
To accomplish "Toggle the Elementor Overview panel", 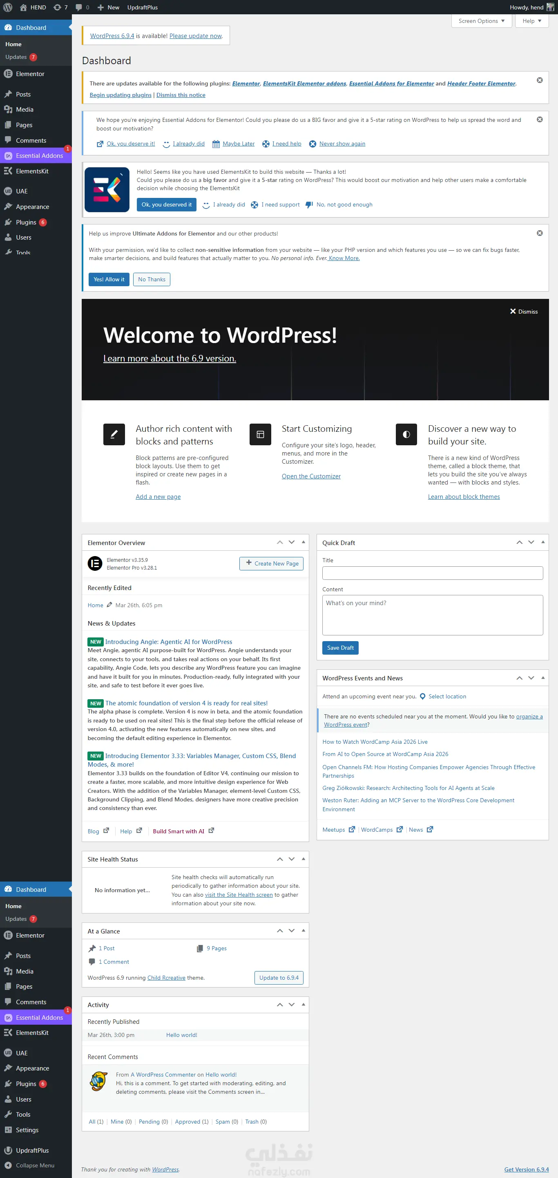I will (x=304, y=543).
